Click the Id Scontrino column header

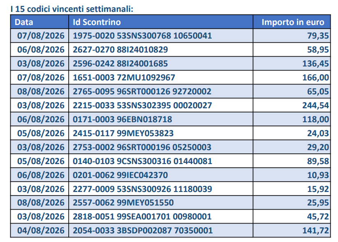(x=97, y=22)
